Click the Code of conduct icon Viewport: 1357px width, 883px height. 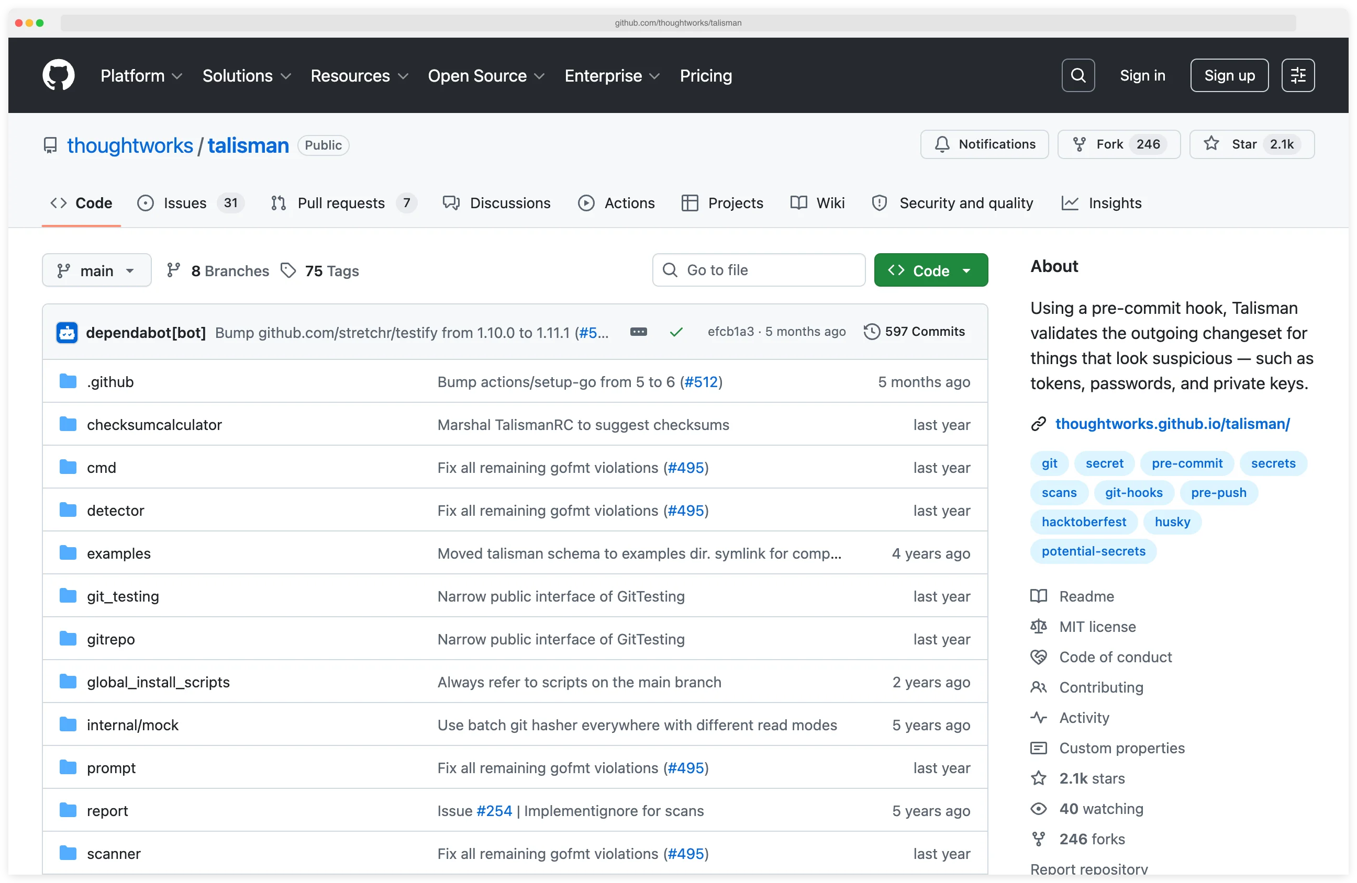1039,657
